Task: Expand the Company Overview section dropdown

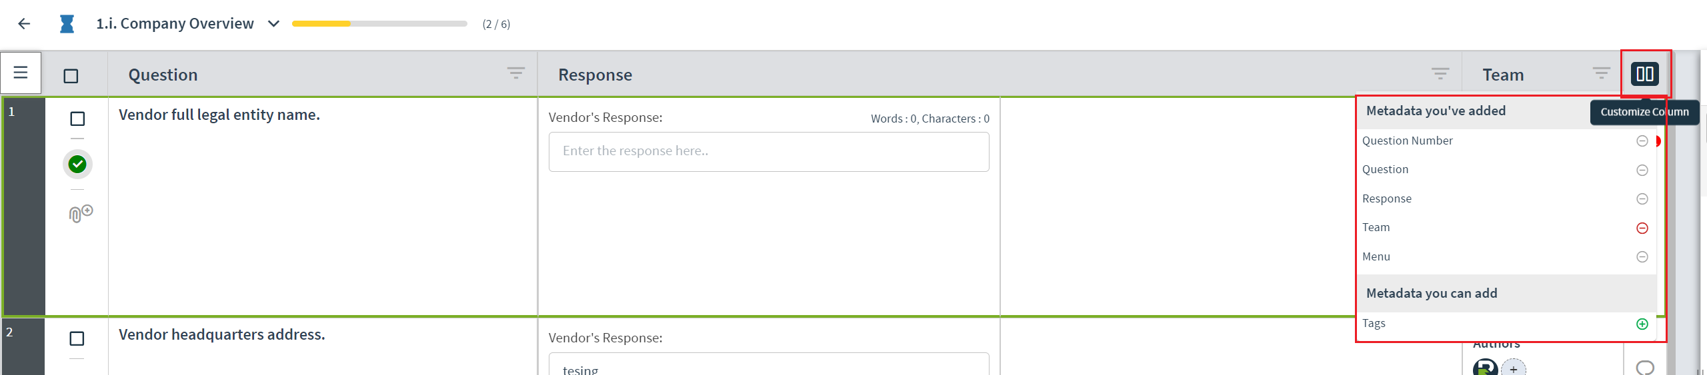Action: coord(273,24)
